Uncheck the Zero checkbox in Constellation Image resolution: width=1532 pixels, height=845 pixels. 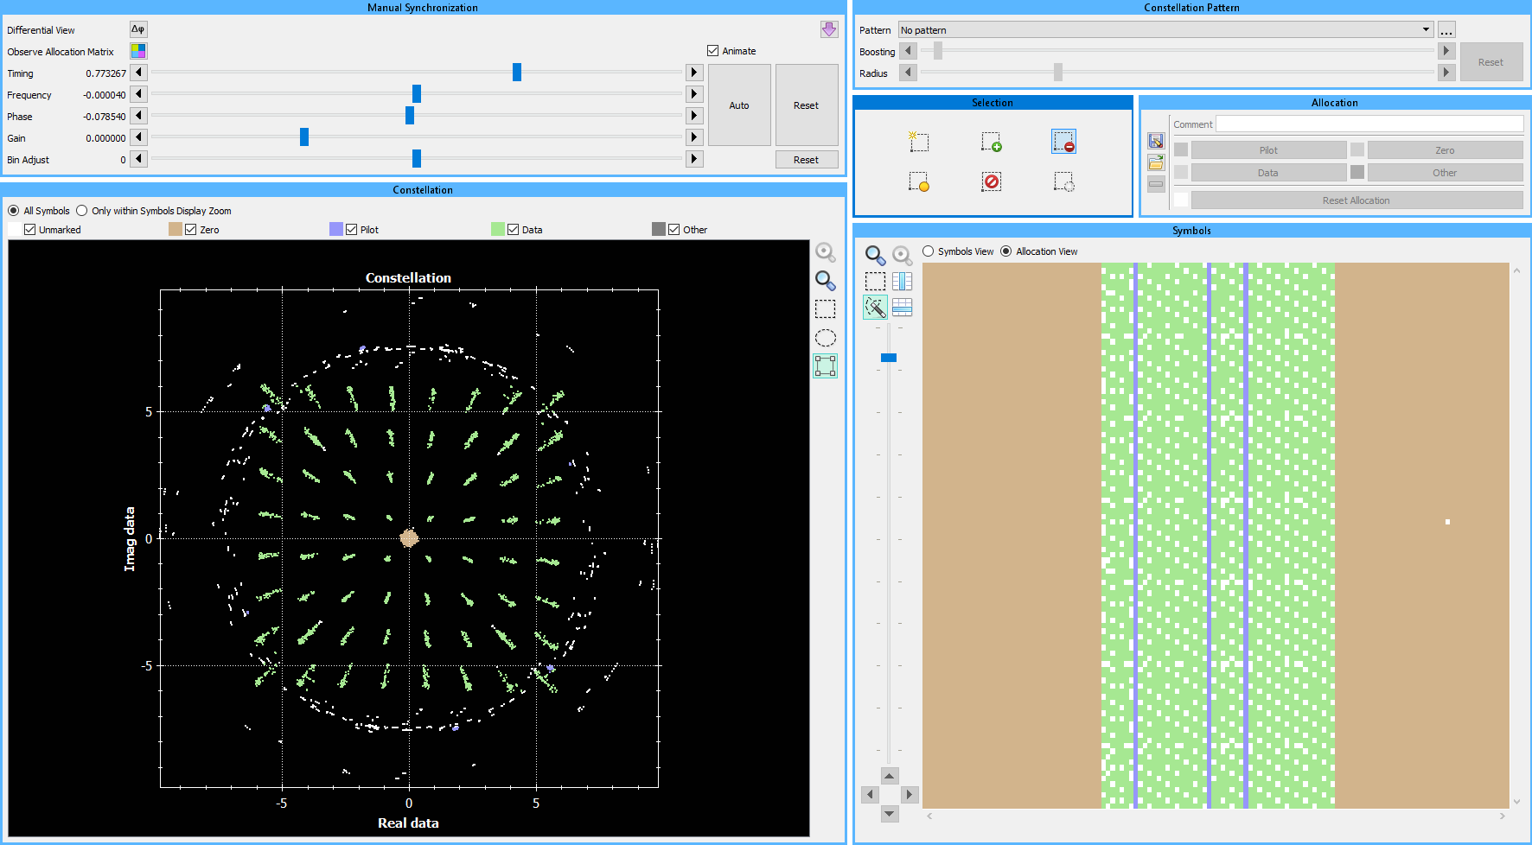(191, 230)
